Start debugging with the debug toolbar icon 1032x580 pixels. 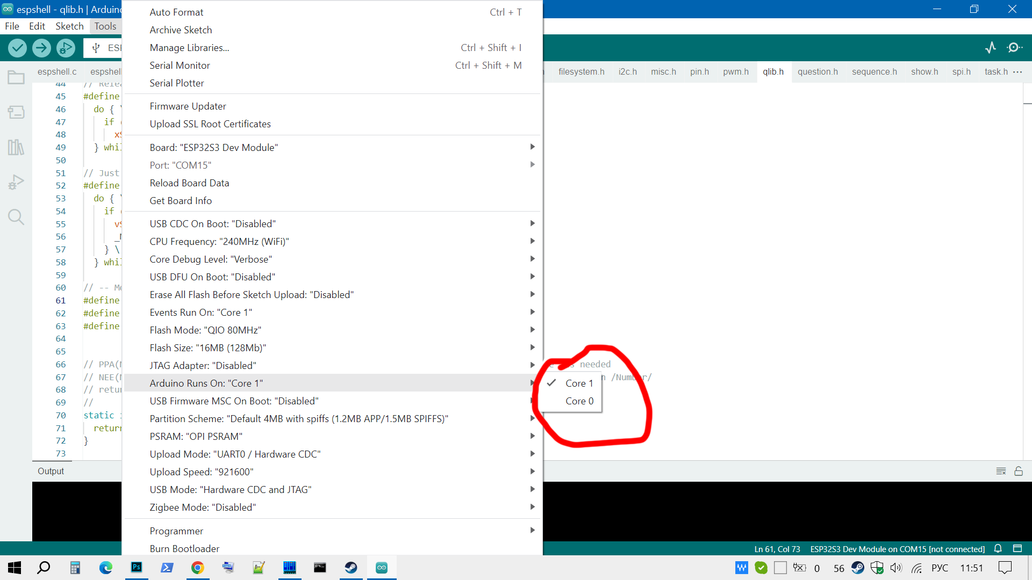pos(66,48)
